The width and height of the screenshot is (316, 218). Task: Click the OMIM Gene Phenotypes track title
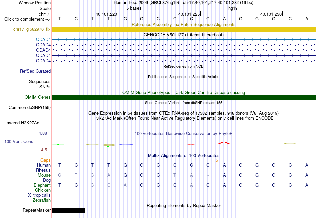(x=184, y=93)
